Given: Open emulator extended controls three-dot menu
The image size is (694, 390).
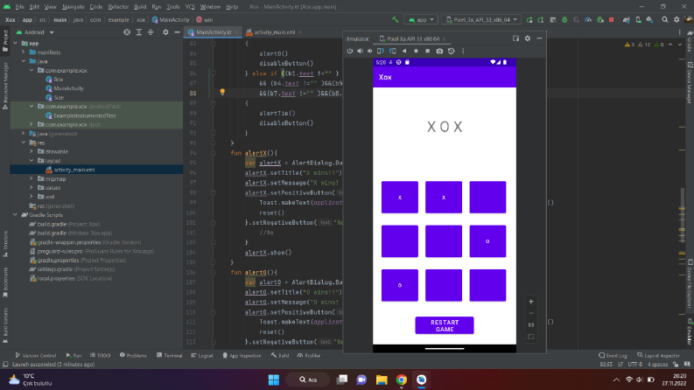Looking at the screenshot, I should tap(463, 51).
